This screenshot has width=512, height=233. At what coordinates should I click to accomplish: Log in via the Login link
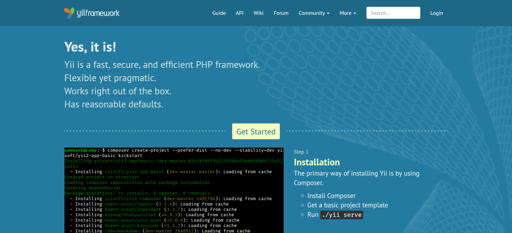click(436, 13)
